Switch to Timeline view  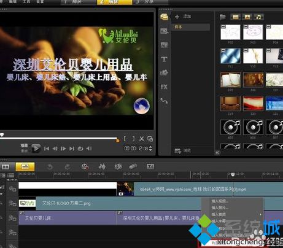(x=25, y=167)
